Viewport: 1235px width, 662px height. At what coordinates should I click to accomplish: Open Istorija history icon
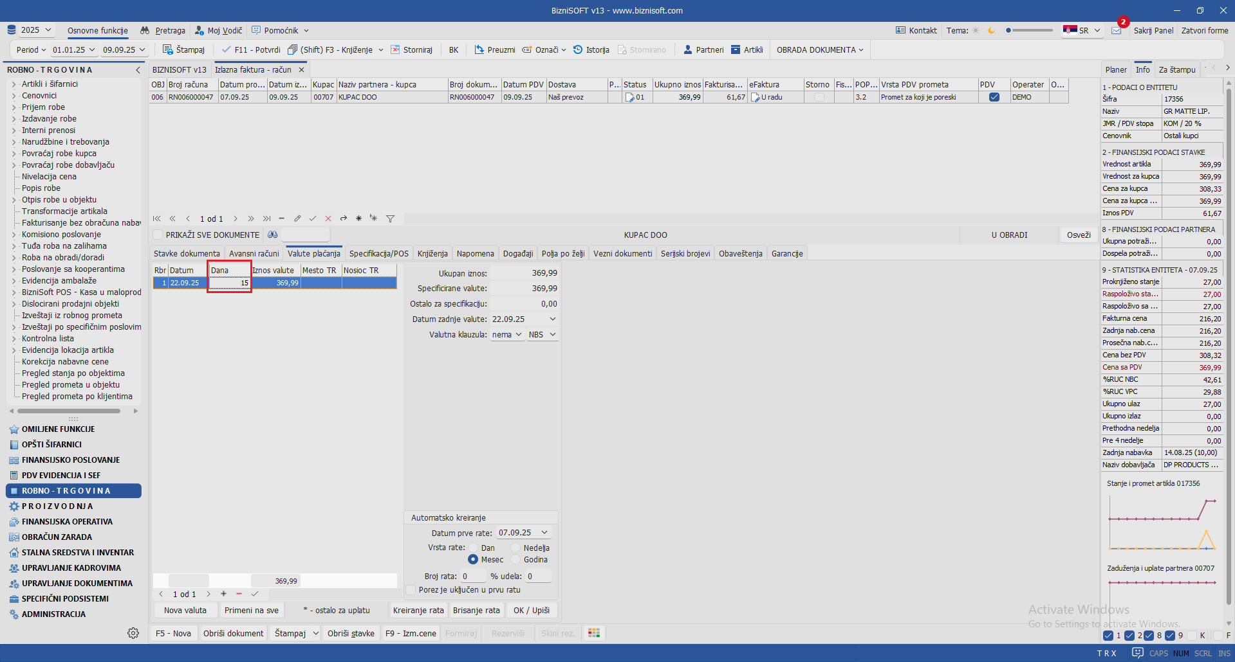[578, 49]
